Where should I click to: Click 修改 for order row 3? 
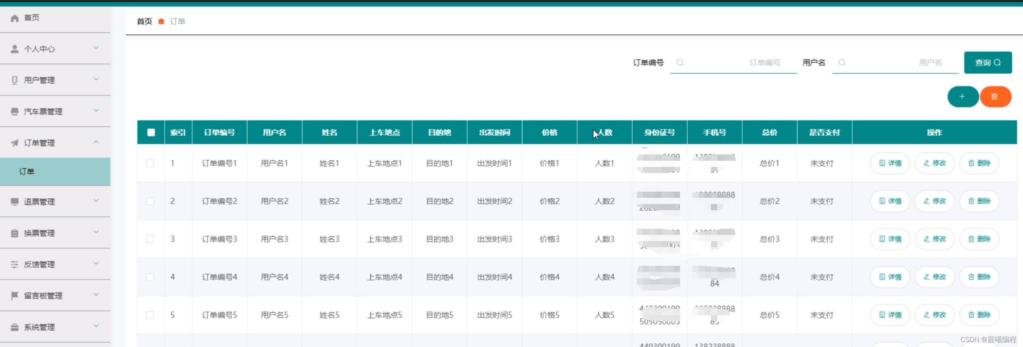pos(934,239)
